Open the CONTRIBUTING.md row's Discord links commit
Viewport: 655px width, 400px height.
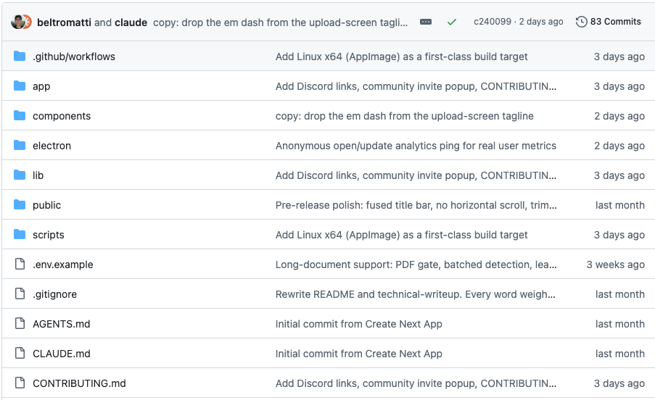click(x=416, y=383)
